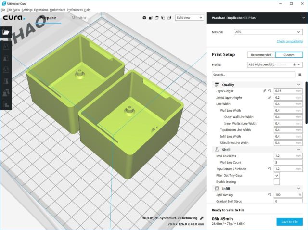The width and height of the screenshot is (308, 230).
Task: Open the Material ABS dropdown
Action: [267, 32]
